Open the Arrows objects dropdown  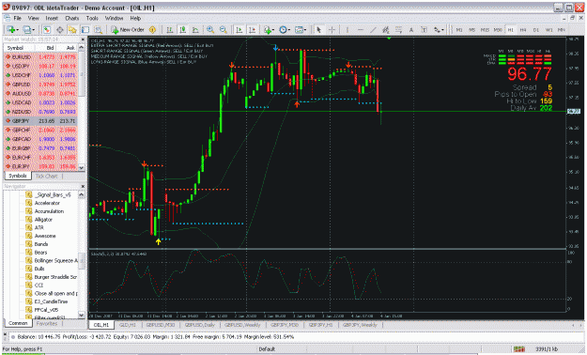click(x=439, y=30)
